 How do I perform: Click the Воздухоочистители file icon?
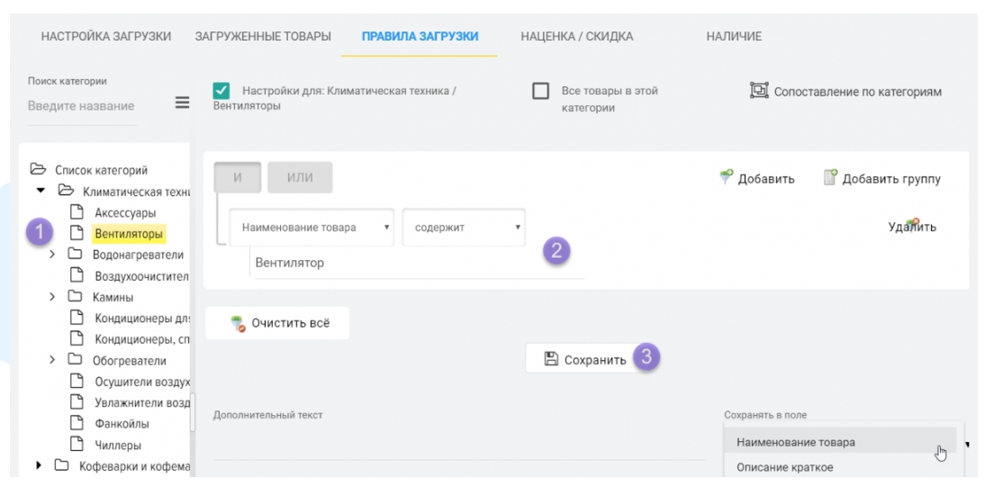(x=77, y=276)
